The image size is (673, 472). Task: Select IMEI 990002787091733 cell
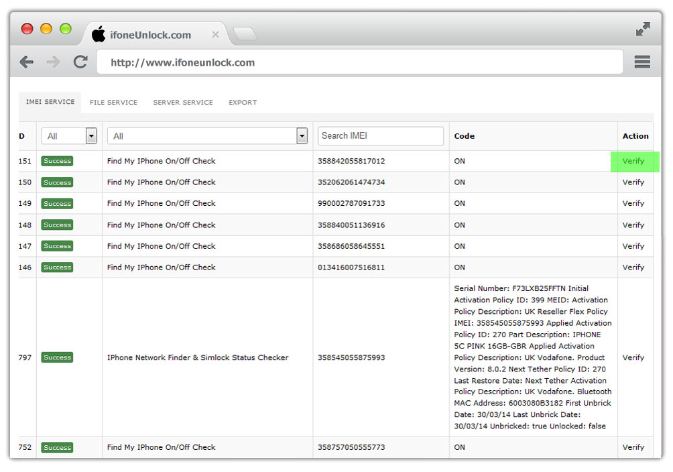[x=351, y=203]
